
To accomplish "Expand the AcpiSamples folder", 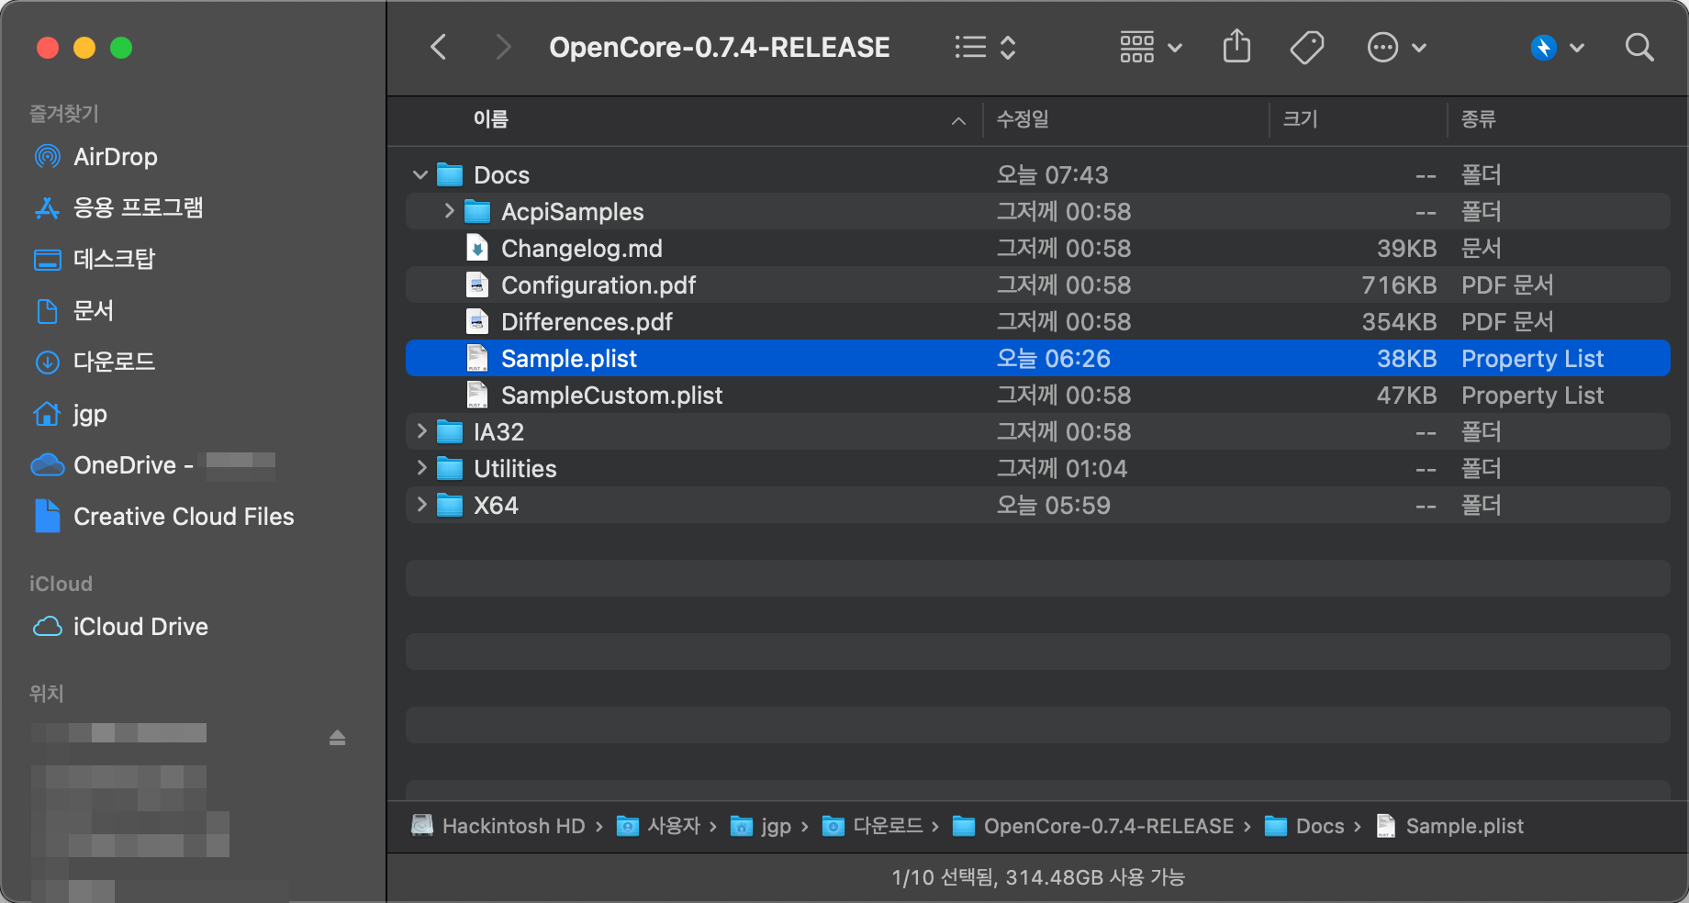I will click(x=448, y=211).
